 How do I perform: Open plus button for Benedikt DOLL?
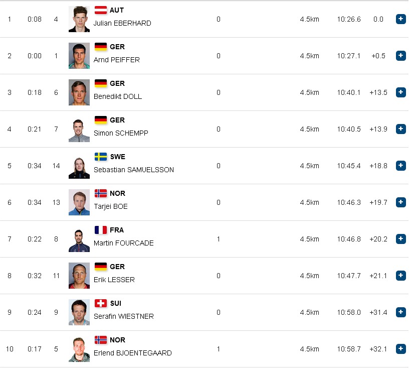point(400,92)
